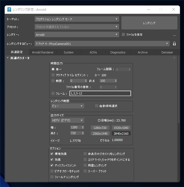Image resolution: width=184 pixels, height=187 pixels.
Task: Choose the 2560x1440 preset button
Action: tap(100, 133)
